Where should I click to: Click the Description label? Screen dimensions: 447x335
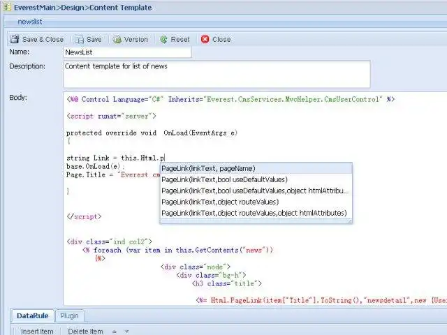27,66
